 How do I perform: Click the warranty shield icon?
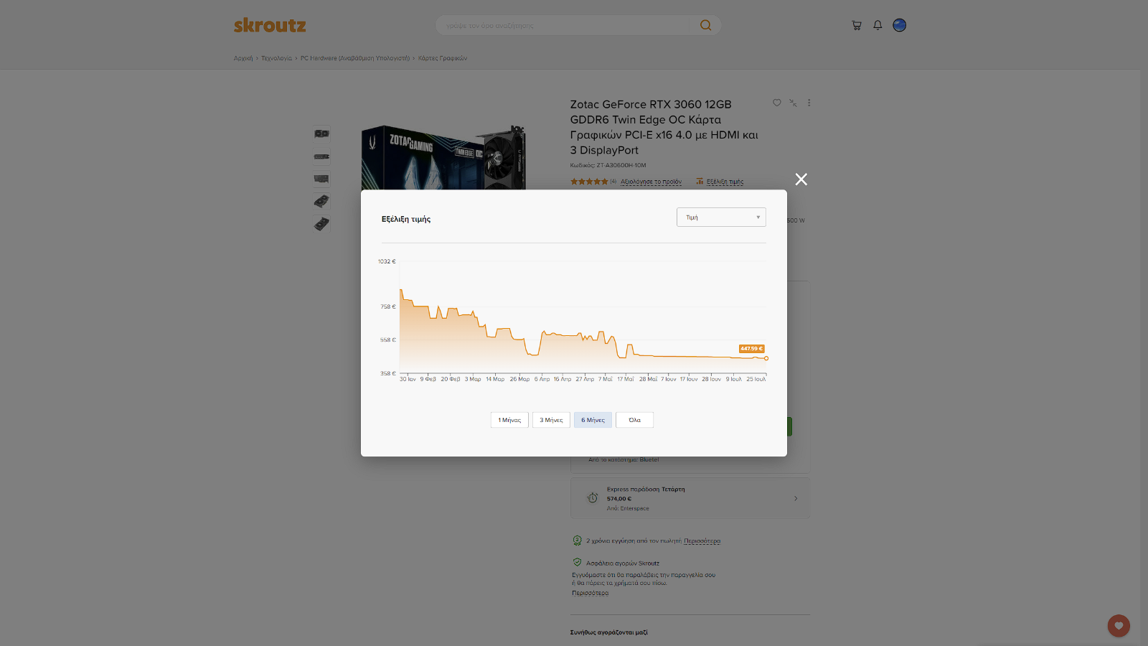tap(577, 540)
